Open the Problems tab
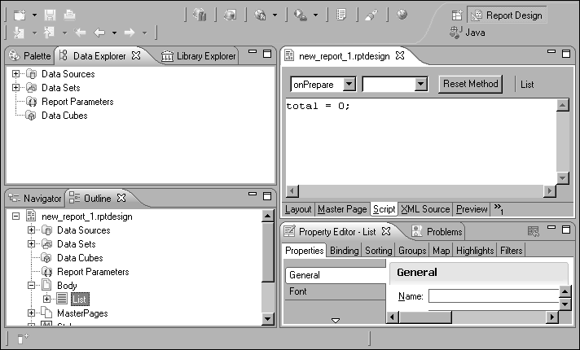The image size is (580, 350). click(437, 232)
